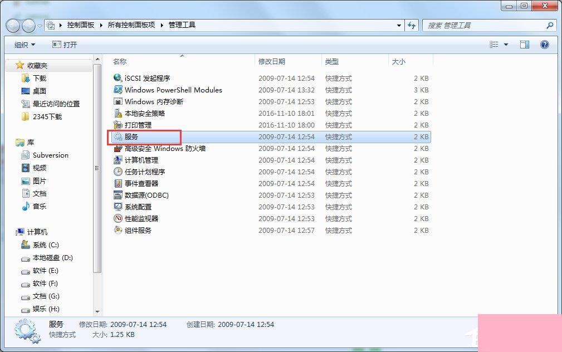Click date 2016-11-10 18:01 cell

point(286,113)
